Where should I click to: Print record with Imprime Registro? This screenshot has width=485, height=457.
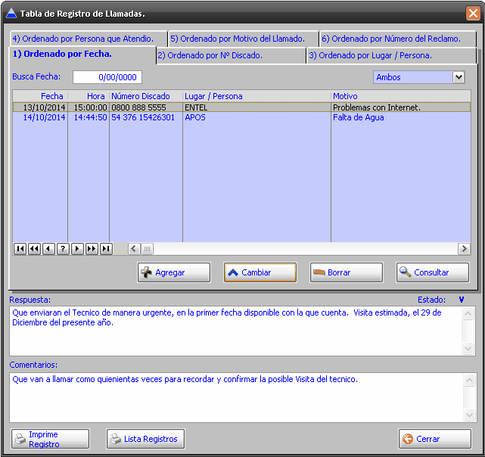pyautogui.click(x=51, y=439)
